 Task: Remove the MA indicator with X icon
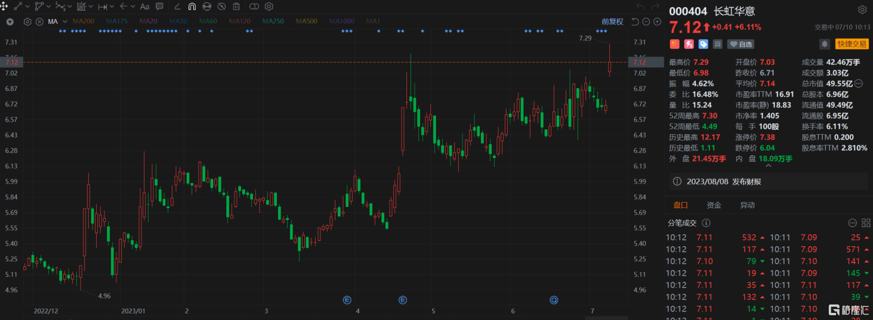pyautogui.click(x=39, y=21)
